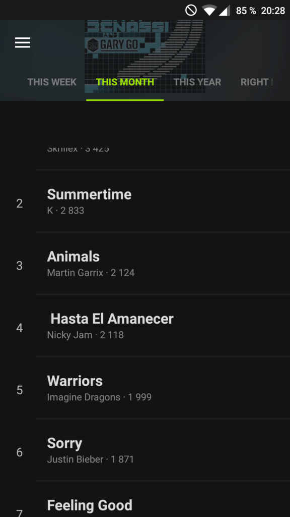Tap the cellular signal icon
The image size is (290, 517).
[x=225, y=11]
